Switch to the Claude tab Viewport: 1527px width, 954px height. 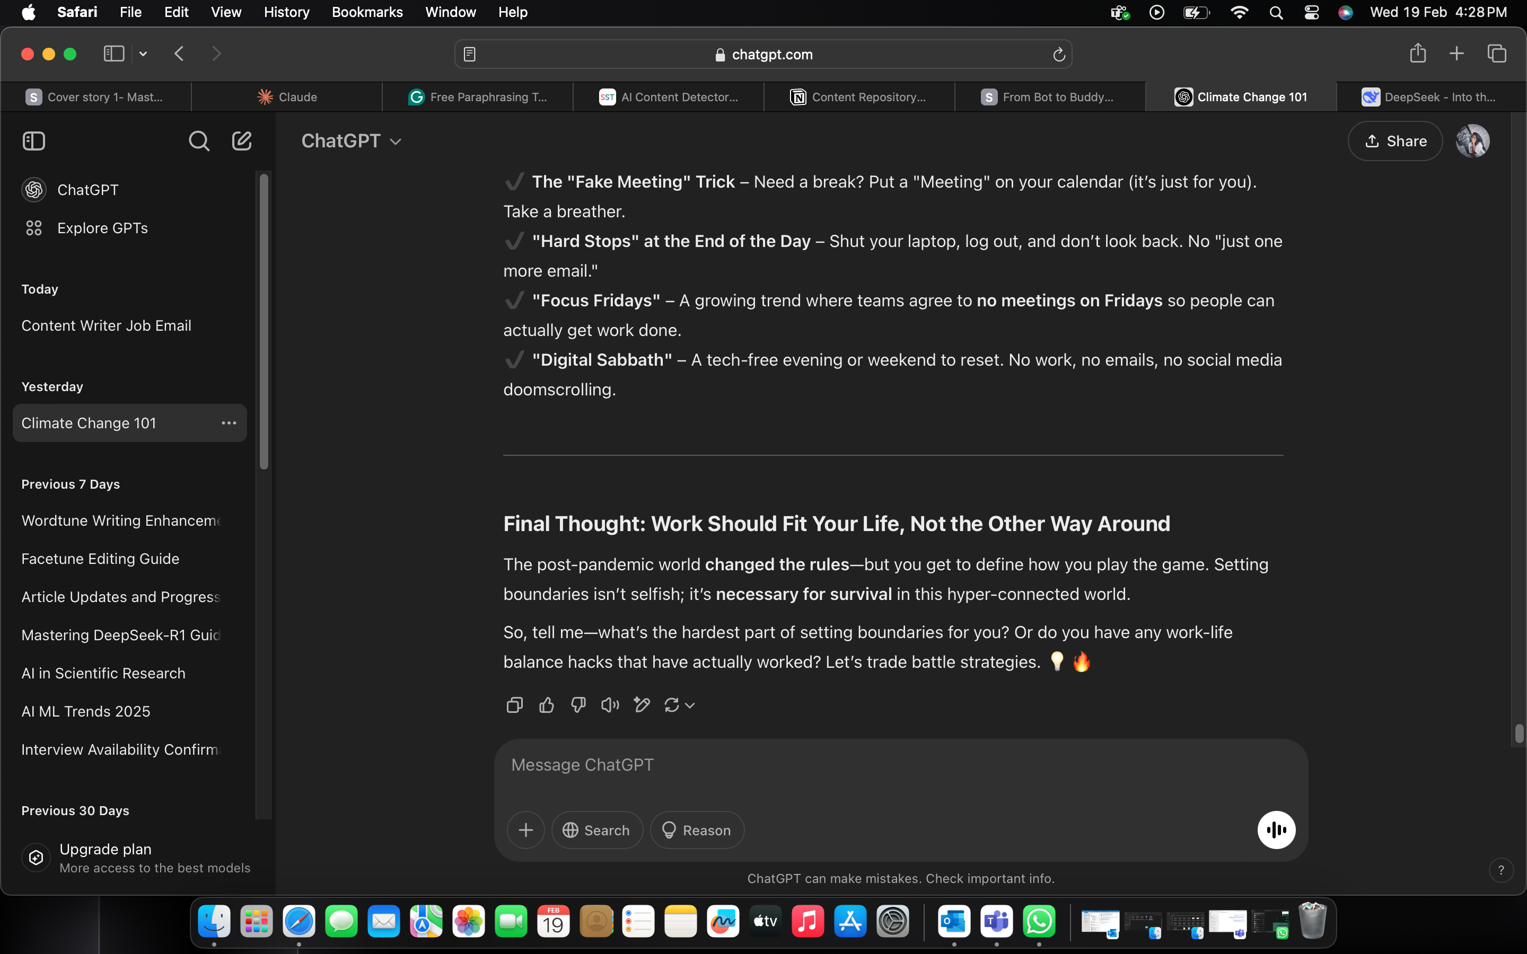coord(287,96)
